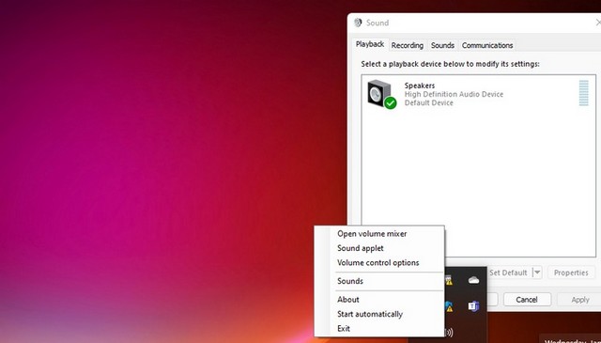
Task: Open the Sounds tab
Action: point(442,45)
